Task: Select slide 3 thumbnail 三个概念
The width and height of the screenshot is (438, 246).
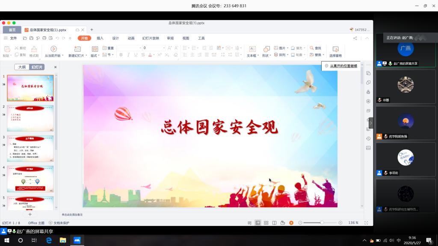Action: pos(30,148)
